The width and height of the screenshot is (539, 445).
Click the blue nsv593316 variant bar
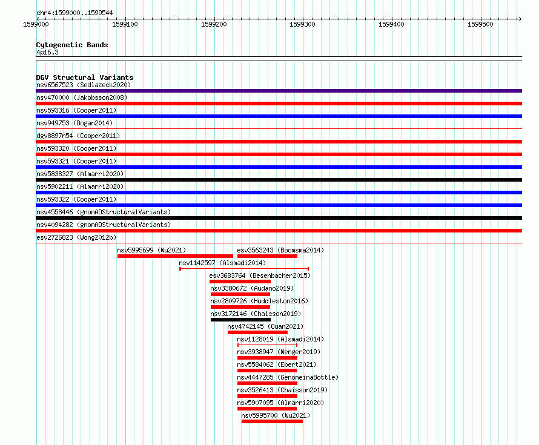[279, 116]
